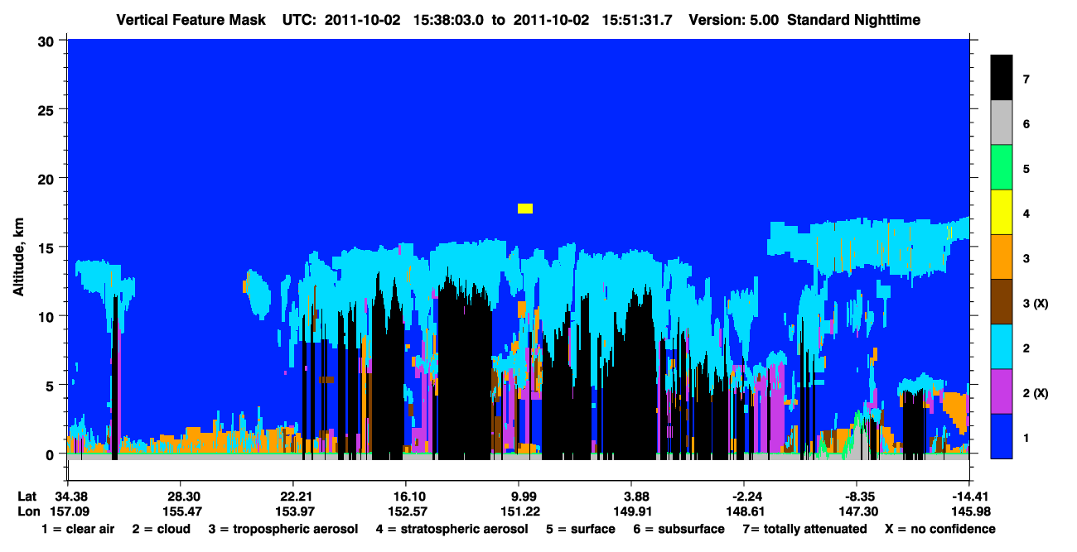Viewport: 1077px width, 552px height.
Task: Click the '2 = cloud' legend text
Action: point(161,529)
